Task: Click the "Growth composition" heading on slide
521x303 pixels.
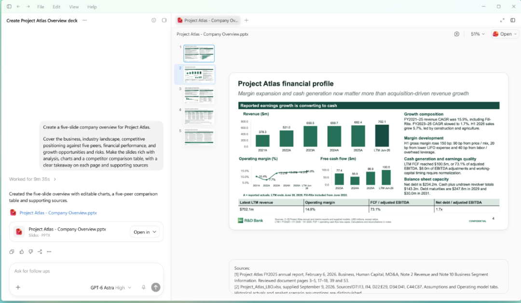Action: click(424, 114)
